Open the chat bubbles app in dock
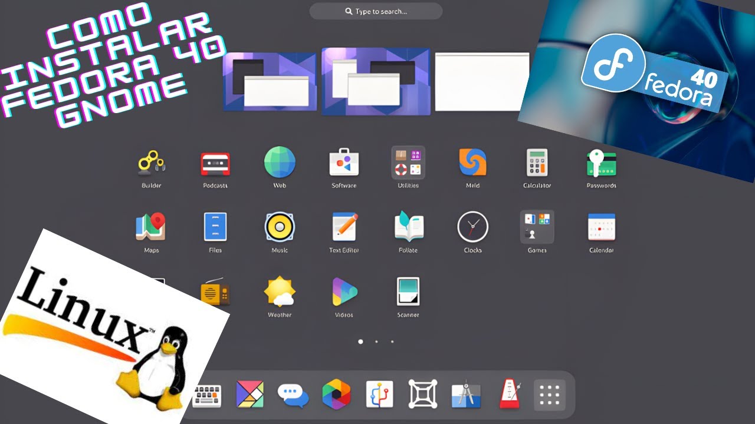The height and width of the screenshot is (424, 755). coord(293,395)
